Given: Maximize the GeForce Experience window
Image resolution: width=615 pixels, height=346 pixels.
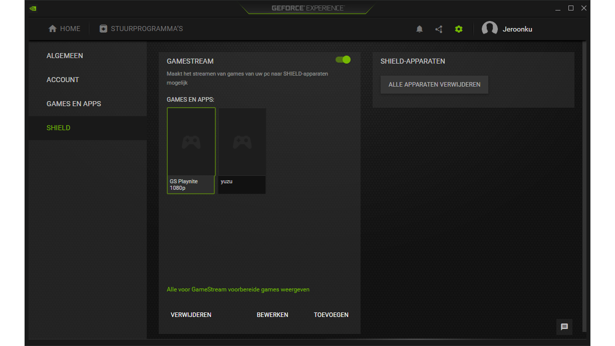Looking at the screenshot, I should click(571, 8).
